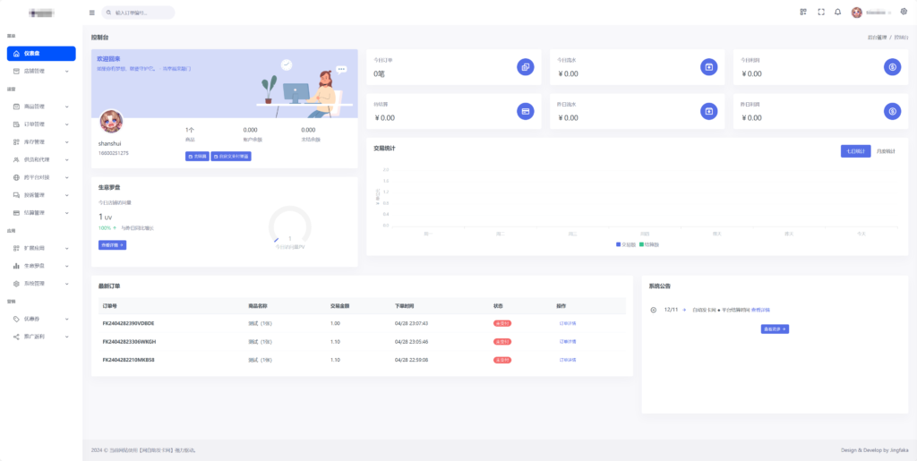Screen dimensions: 917x461
Task: Open the QR code icon in header
Action: (x=803, y=13)
